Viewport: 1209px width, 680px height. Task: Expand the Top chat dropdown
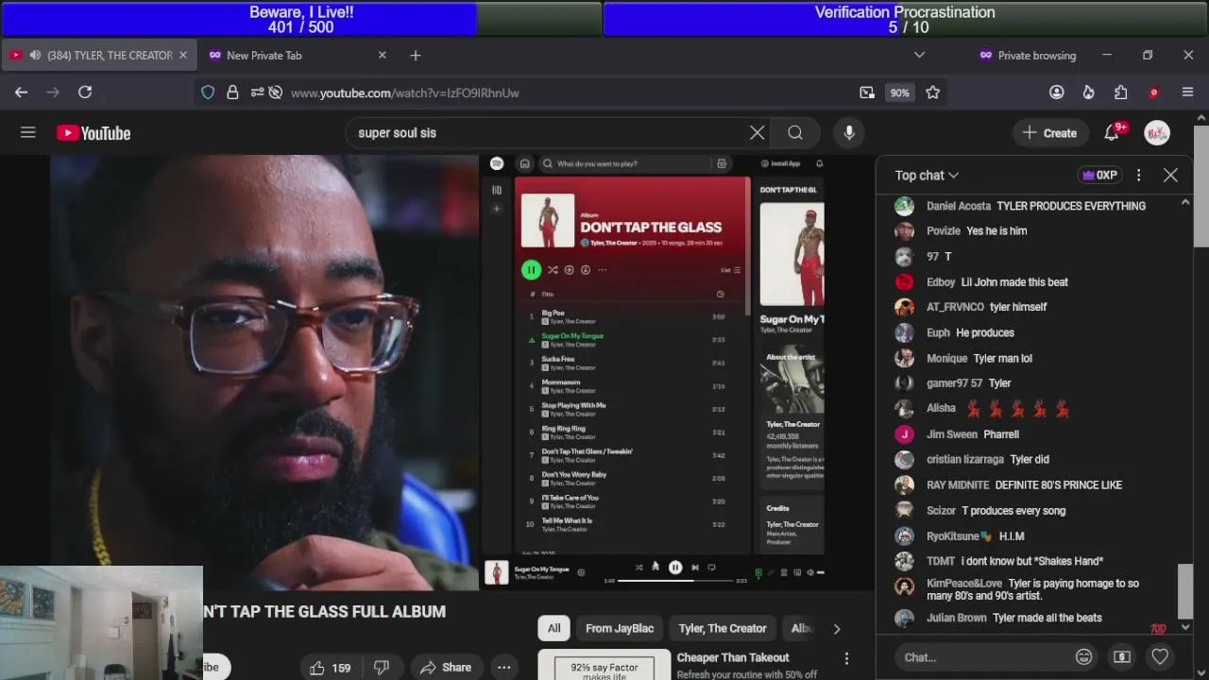tap(927, 175)
